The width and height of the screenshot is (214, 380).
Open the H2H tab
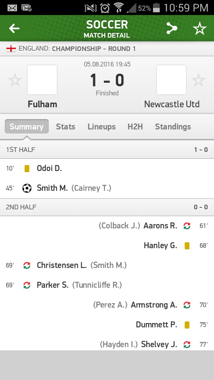(135, 127)
